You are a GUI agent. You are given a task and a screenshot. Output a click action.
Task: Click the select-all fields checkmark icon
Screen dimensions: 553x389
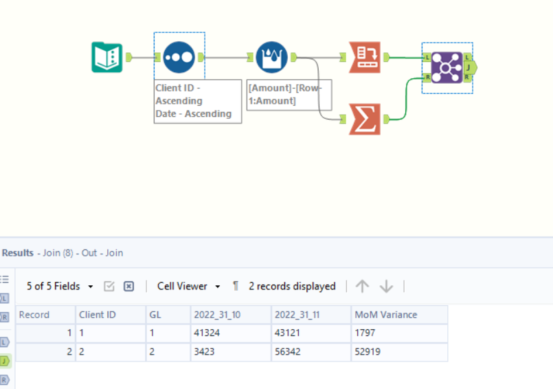pos(109,287)
